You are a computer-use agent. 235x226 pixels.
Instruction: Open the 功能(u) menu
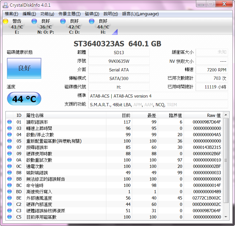click(47, 14)
